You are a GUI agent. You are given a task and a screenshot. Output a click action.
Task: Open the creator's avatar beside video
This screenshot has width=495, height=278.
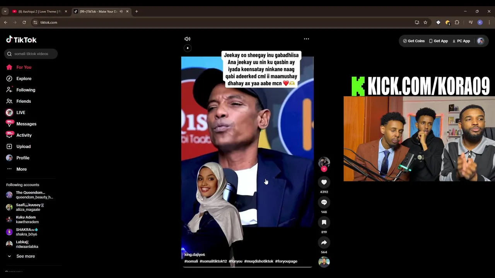click(324, 162)
